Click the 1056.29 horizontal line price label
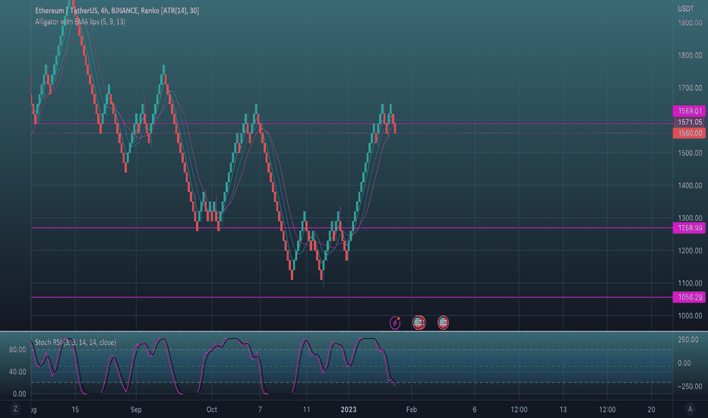 [689, 297]
